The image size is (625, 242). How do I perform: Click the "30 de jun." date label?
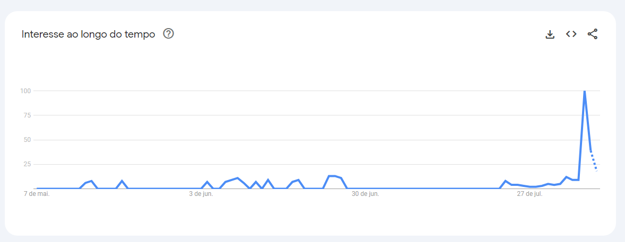366,194
